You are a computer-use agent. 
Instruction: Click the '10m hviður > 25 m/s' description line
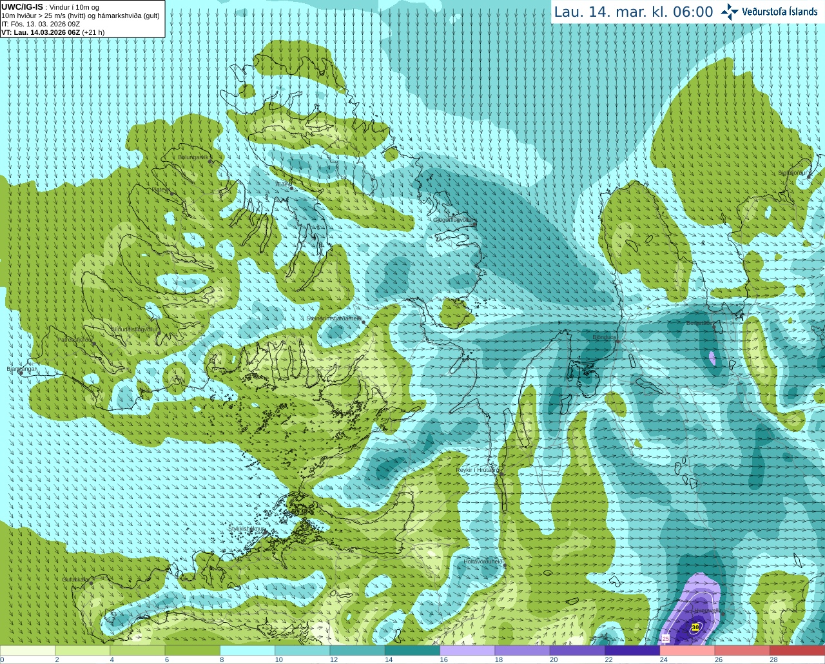(x=81, y=15)
